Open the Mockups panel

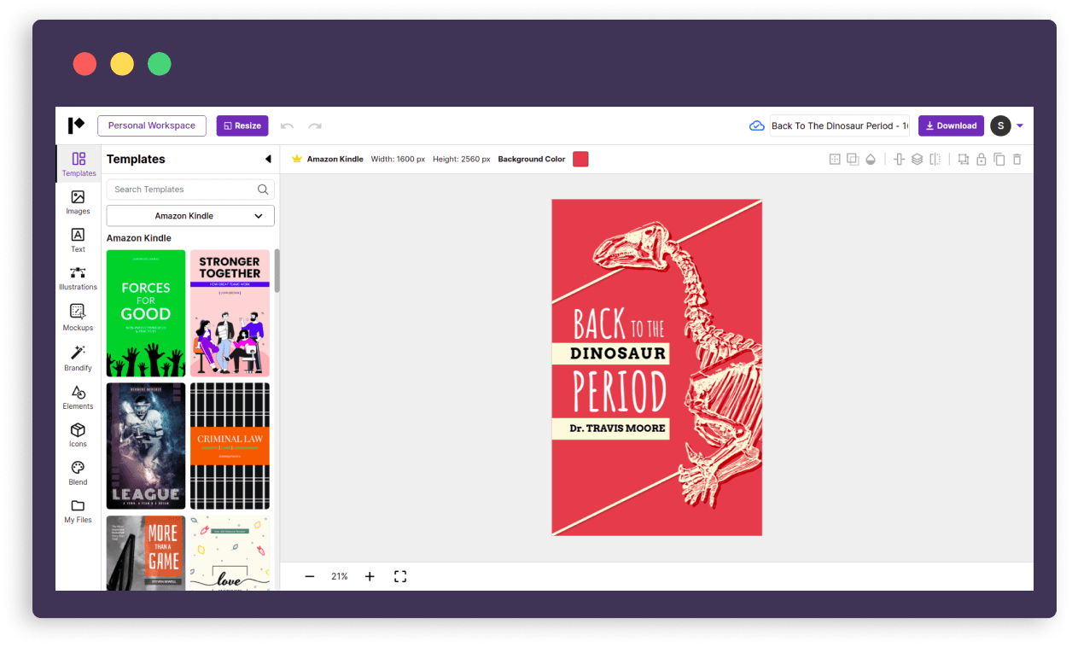pyautogui.click(x=78, y=317)
